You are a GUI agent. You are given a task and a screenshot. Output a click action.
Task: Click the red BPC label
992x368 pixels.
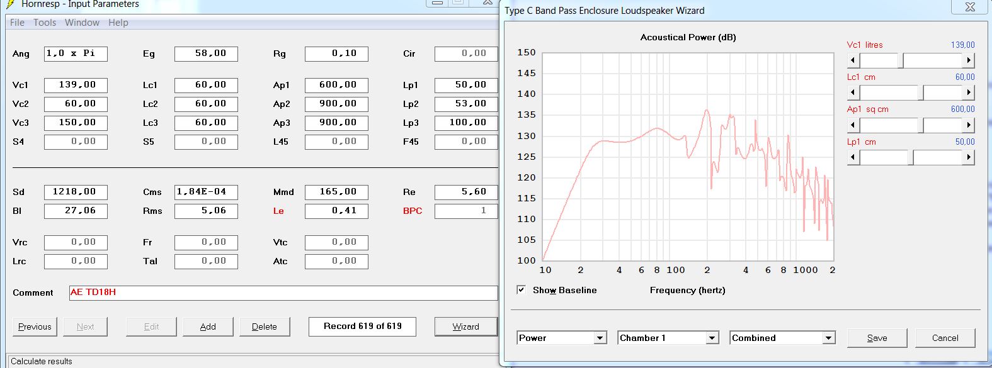coord(413,211)
